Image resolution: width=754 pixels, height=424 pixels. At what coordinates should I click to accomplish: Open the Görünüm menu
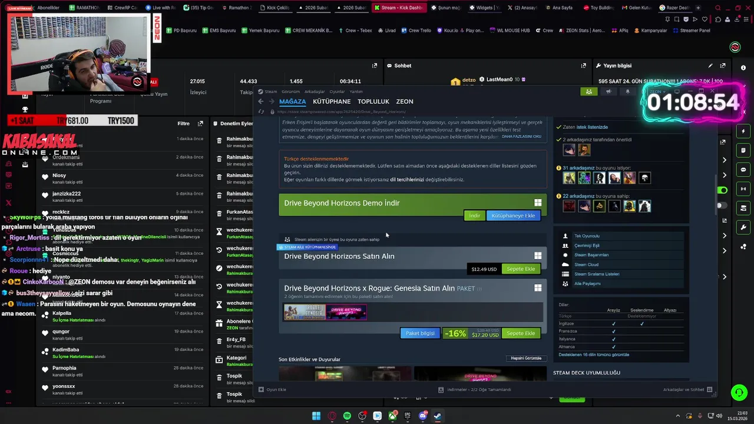click(290, 91)
